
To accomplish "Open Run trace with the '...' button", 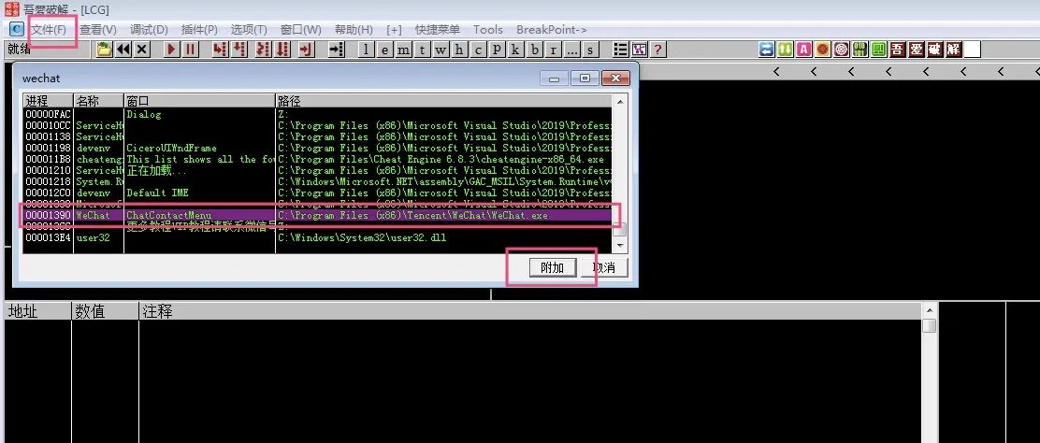I will tap(571, 50).
